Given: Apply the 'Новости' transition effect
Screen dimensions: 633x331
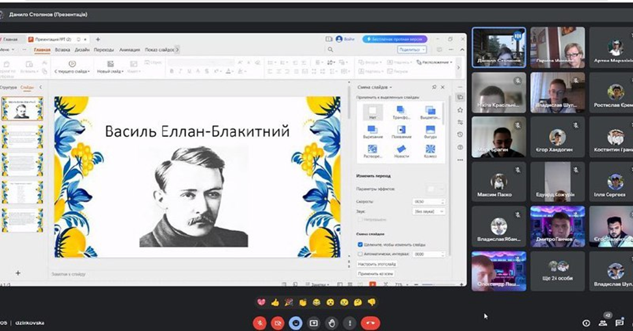Looking at the screenshot, I should 401,151.
